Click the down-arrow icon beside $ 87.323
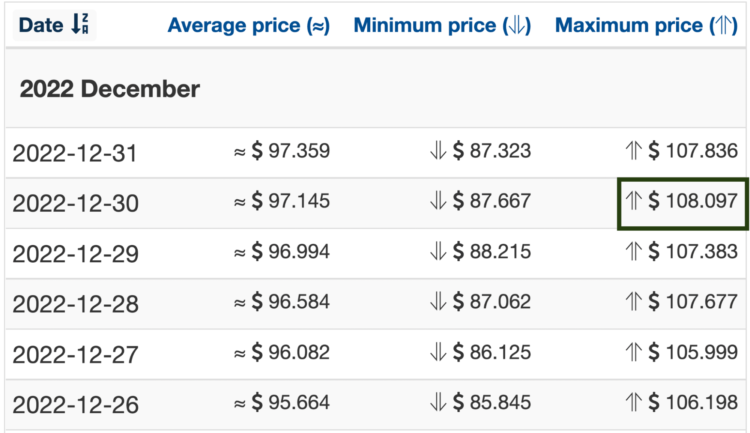The width and height of the screenshot is (750, 433). pyautogui.click(x=438, y=150)
